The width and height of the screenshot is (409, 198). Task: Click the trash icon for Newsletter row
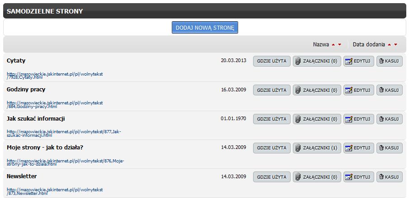[381, 177]
